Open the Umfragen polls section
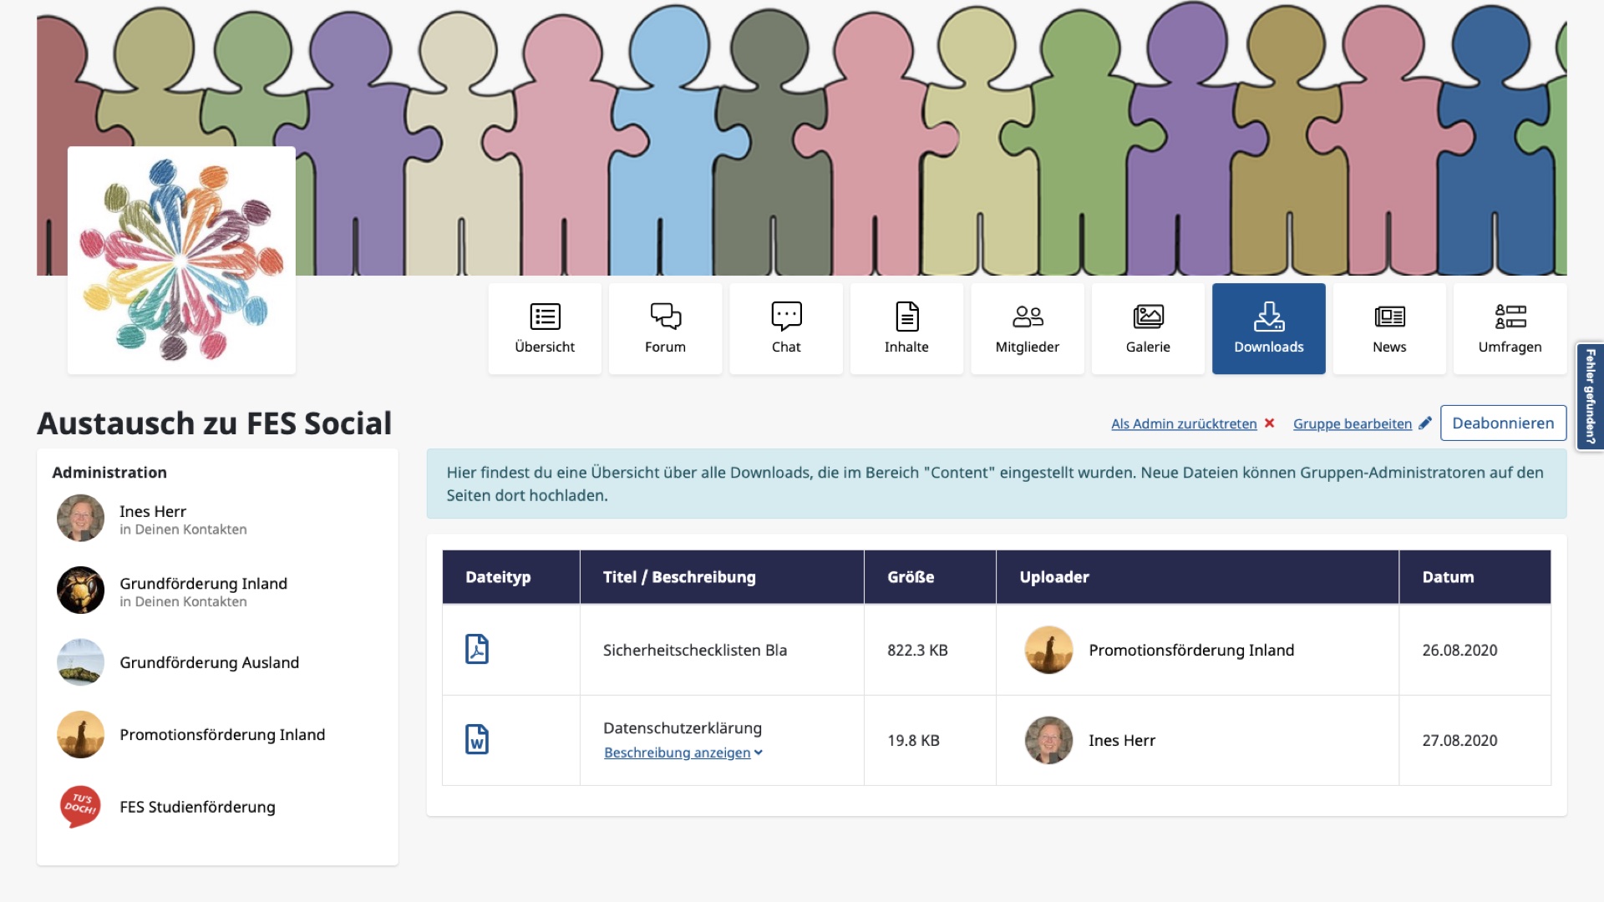Screen dimensions: 1604x902 click(x=1510, y=328)
